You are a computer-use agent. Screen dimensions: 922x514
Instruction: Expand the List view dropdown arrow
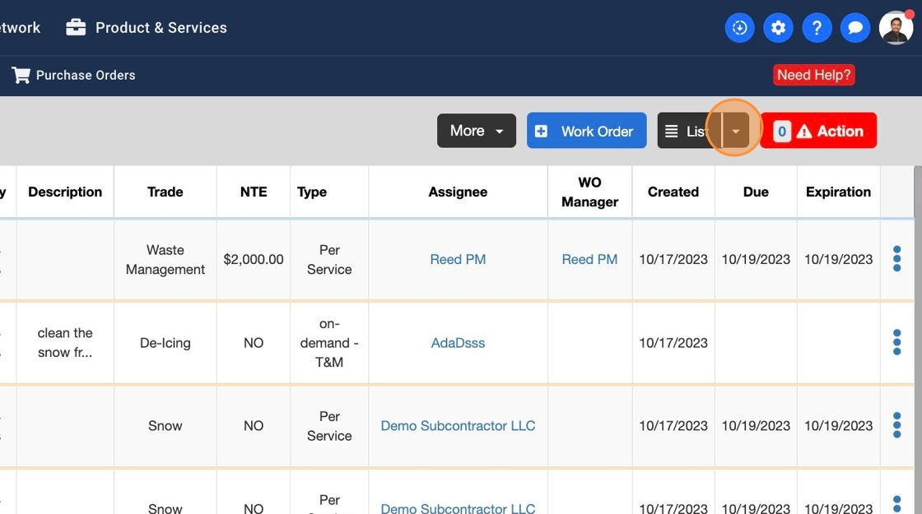click(735, 132)
